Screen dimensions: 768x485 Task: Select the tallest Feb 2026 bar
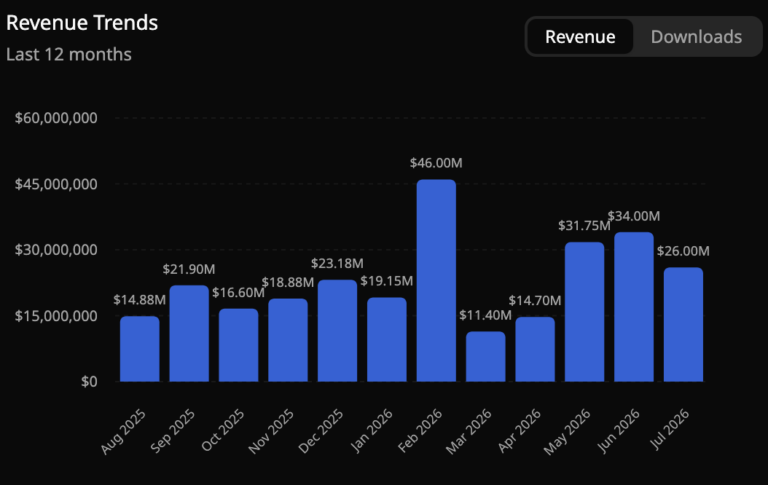click(x=436, y=280)
